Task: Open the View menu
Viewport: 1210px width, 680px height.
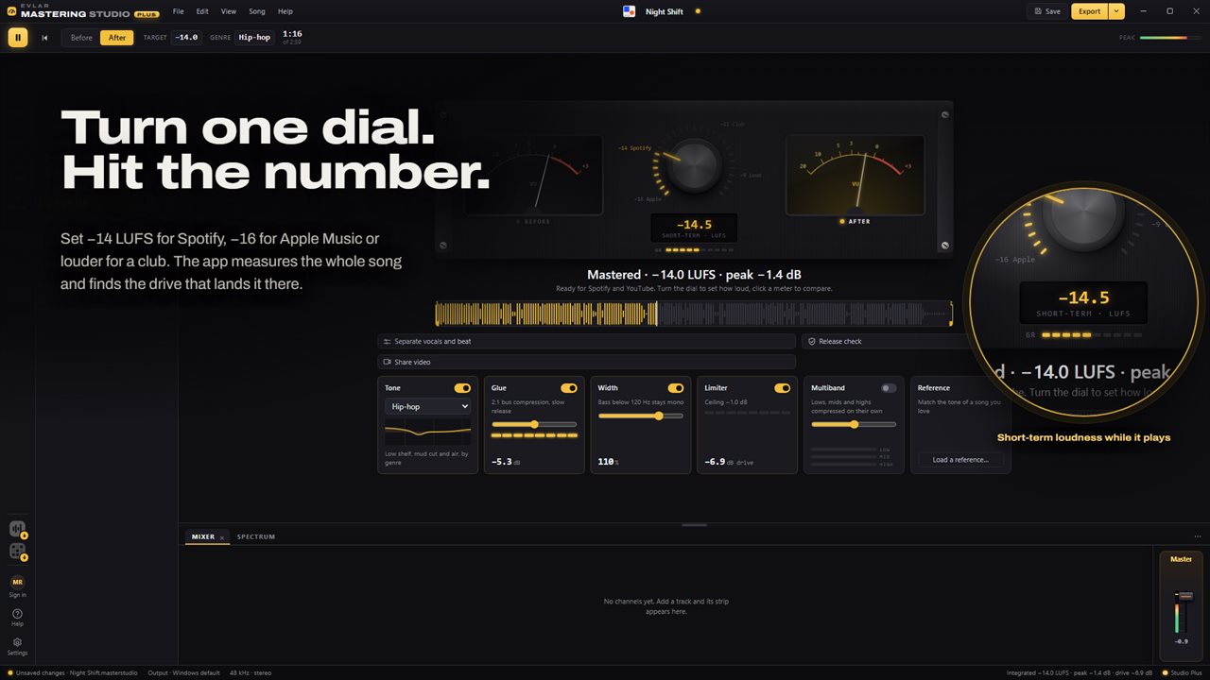Action: click(229, 11)
